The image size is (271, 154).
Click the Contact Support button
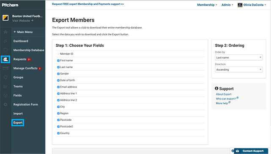251,151
